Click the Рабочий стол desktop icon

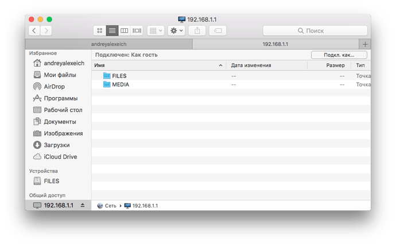pyautogui.click(x=37, y=110)
